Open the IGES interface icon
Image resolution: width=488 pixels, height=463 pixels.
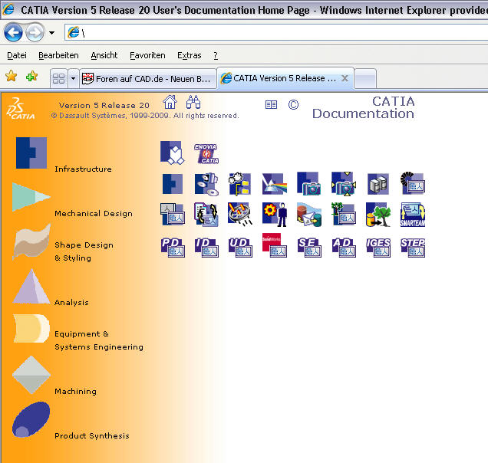[x=378, y=248]
